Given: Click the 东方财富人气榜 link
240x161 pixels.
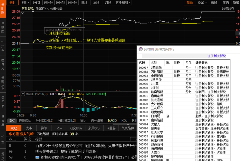Looking at the screenshot, I should pyautogui.click(x=21, y=134).
